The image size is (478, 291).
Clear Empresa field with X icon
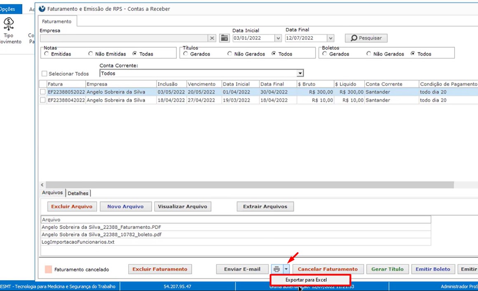tap(212, 38)
